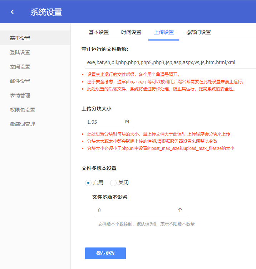256x269 pixels.
Task: Open 敏感词管理 in the sidebar
Action: click(23, 124)
